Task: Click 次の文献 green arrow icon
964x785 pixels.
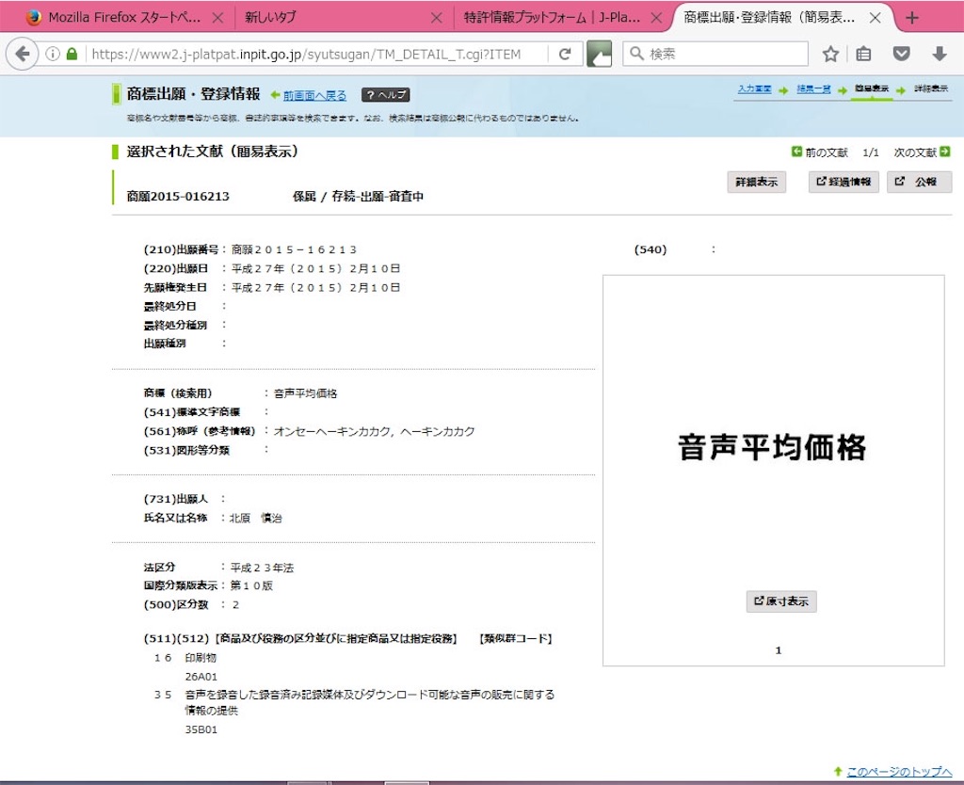Action: 945,152
